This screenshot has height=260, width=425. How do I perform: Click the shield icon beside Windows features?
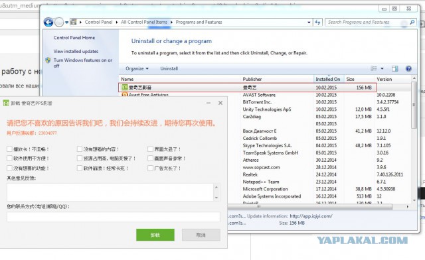pyautogui.click(x=48, y=60)
